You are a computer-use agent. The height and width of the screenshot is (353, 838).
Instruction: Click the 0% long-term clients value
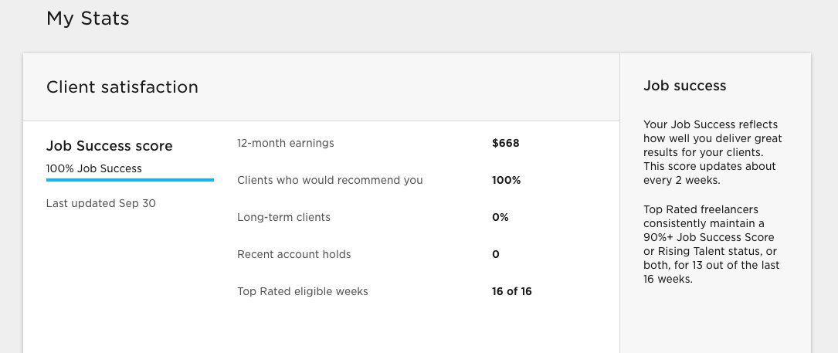tap(500, 217)
